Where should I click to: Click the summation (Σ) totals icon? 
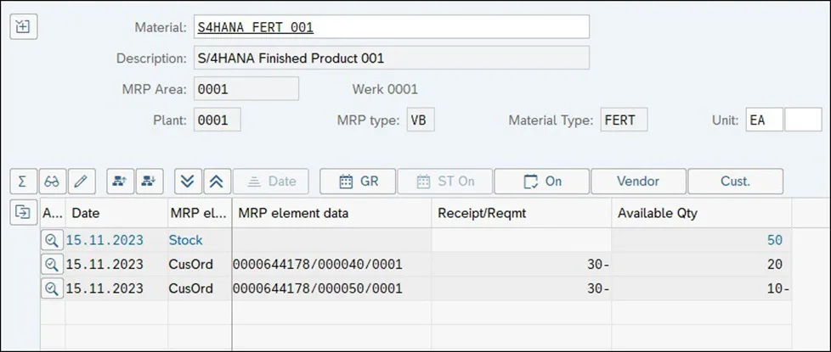coord(22,182)
